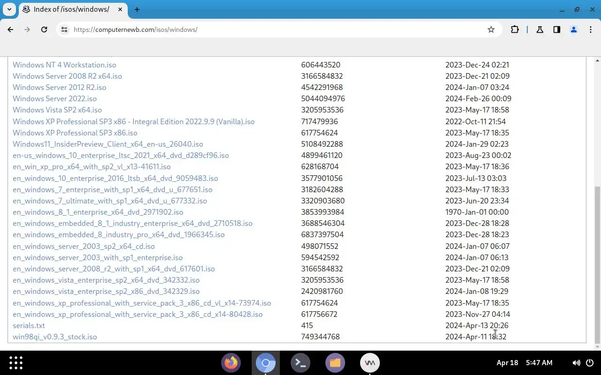601x375 pixels.
Task: Open the Terminal from the taskbar
Action: (300, 363)
